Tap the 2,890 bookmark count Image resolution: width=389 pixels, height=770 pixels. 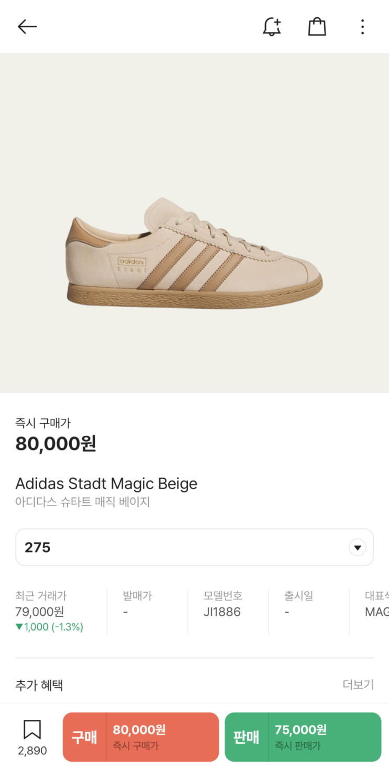pos(32,751)
